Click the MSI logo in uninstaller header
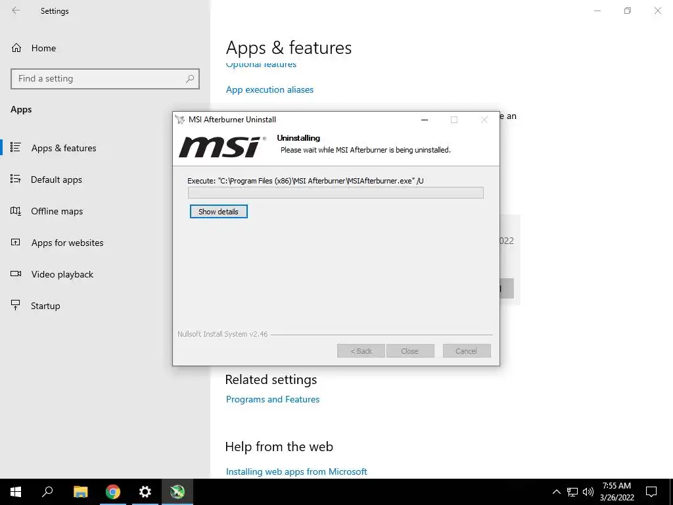This screenshot has height=505, width=673. (222, 147)
